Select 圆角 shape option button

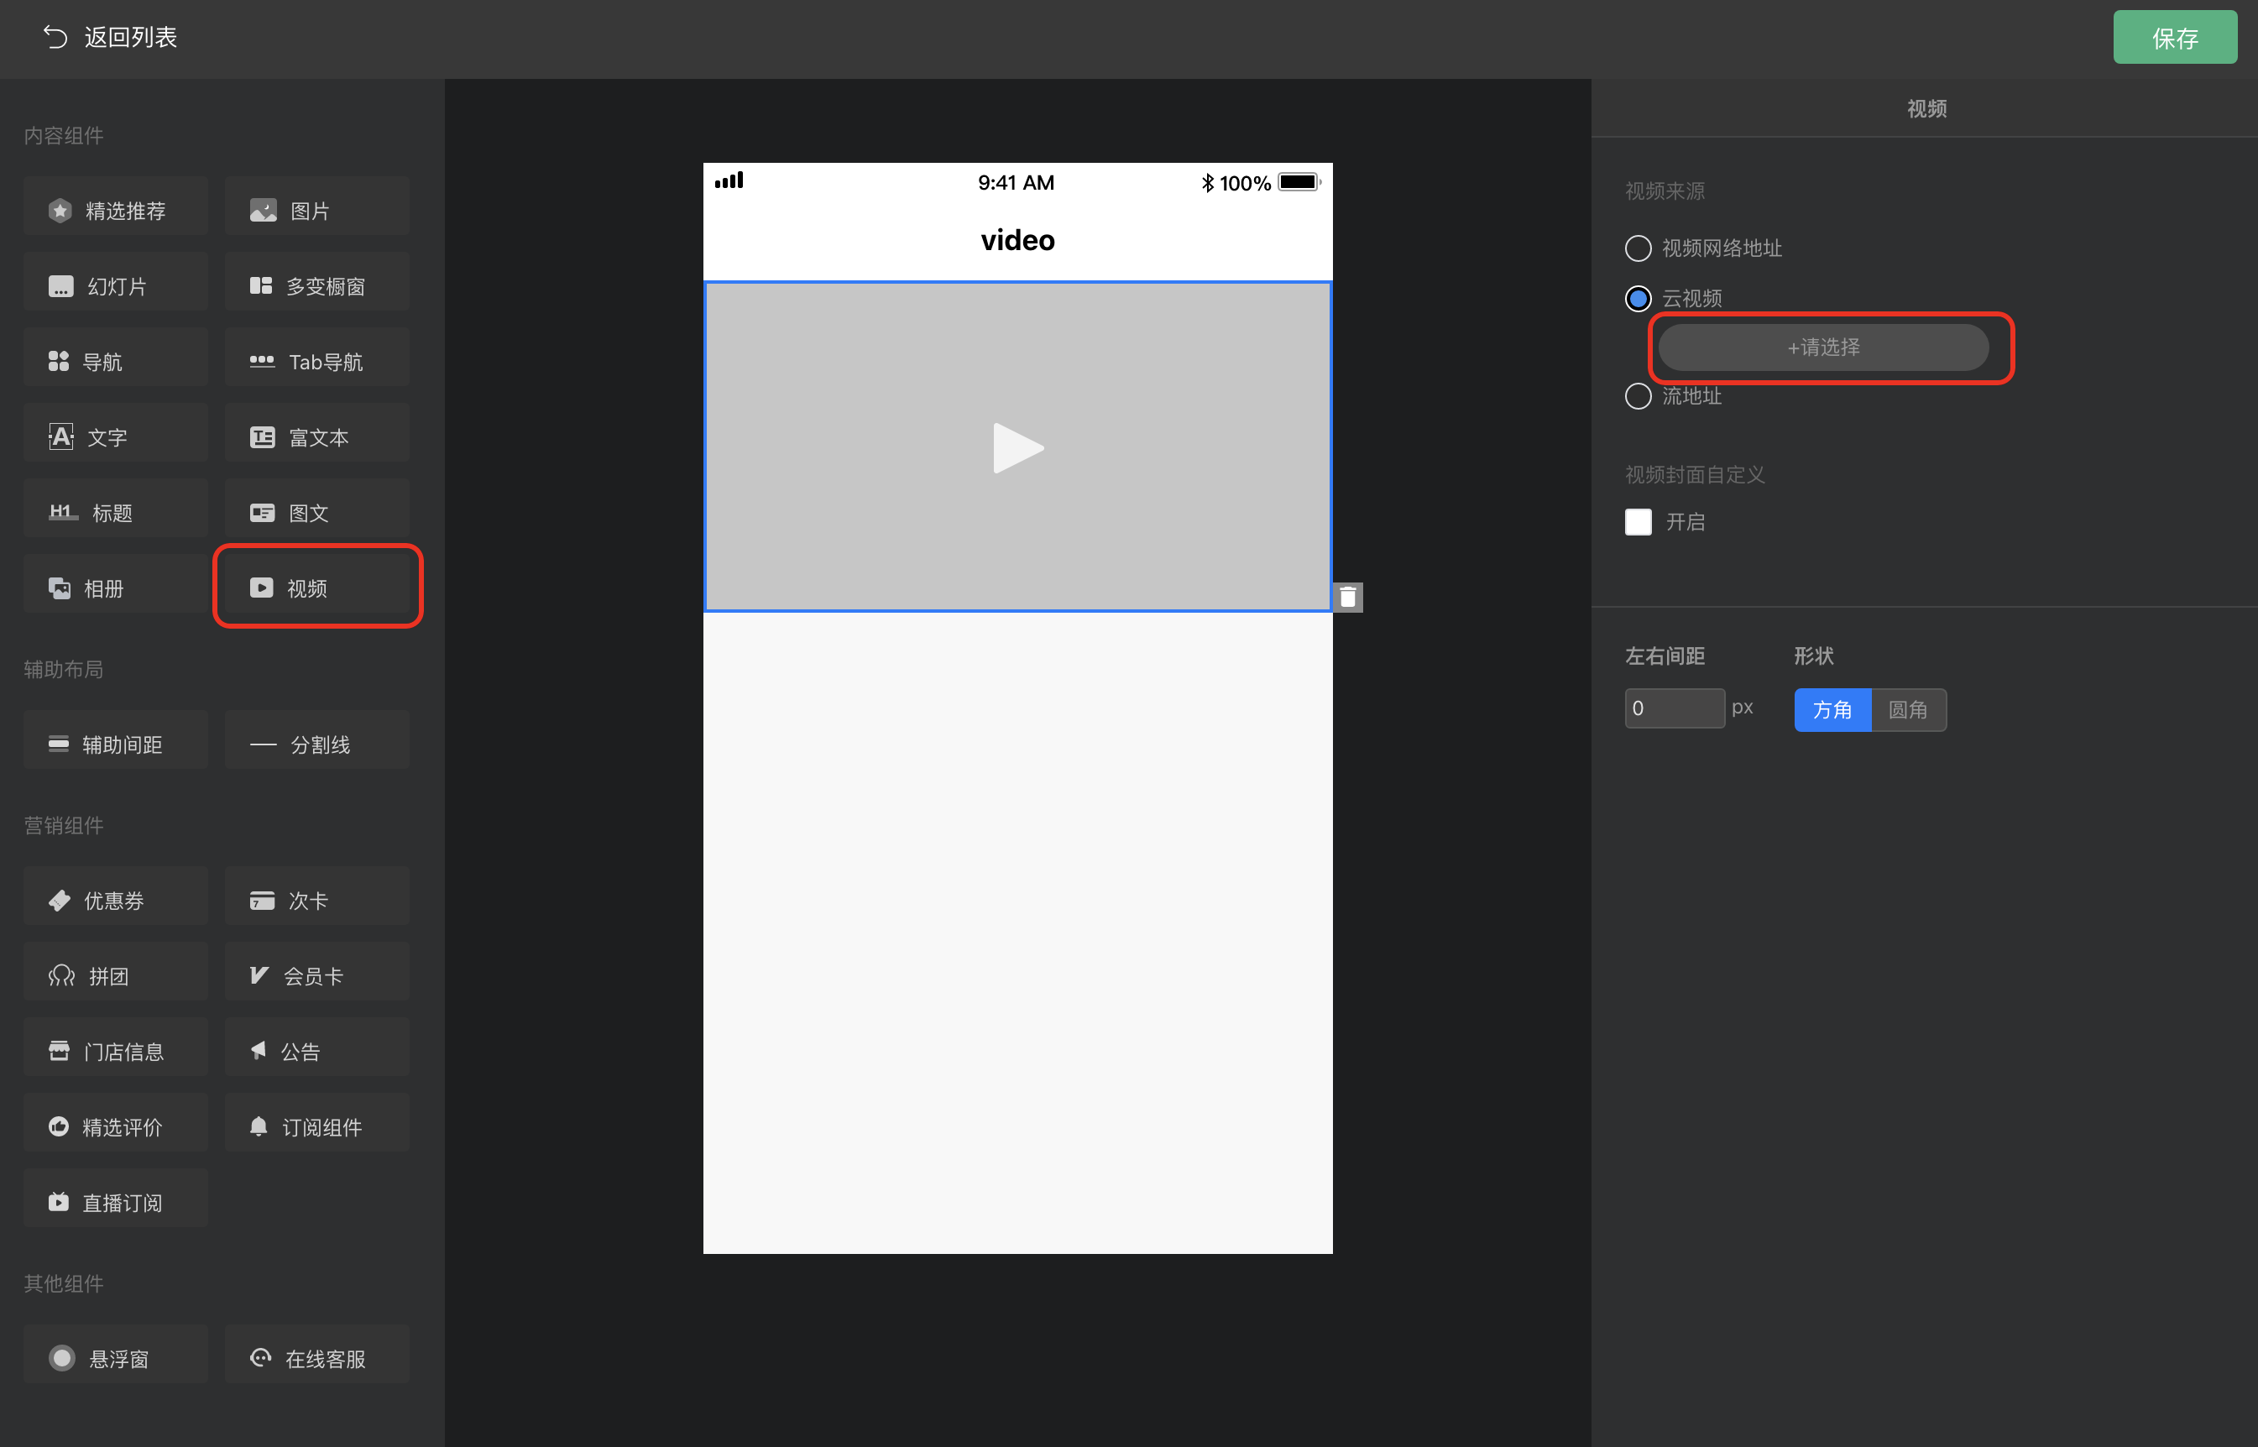pos(1909,709)
